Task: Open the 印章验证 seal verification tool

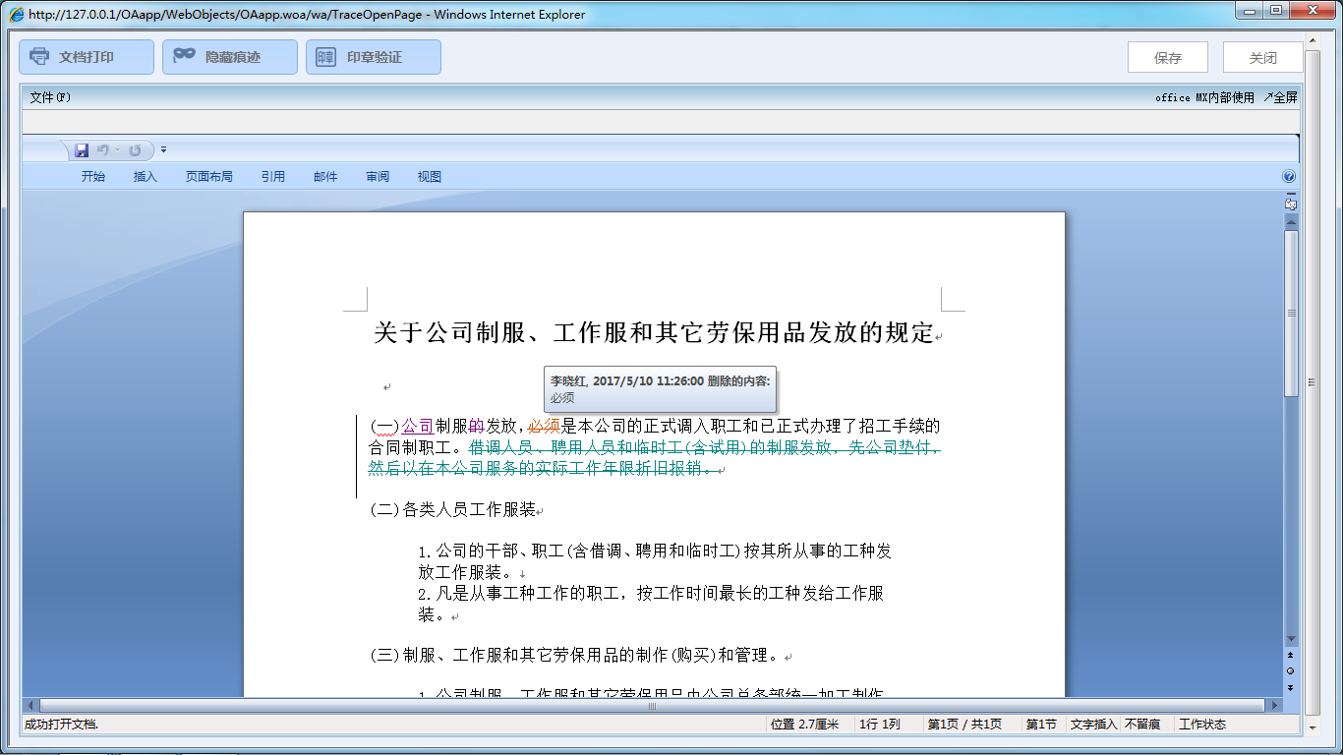Action: [374, 56]
